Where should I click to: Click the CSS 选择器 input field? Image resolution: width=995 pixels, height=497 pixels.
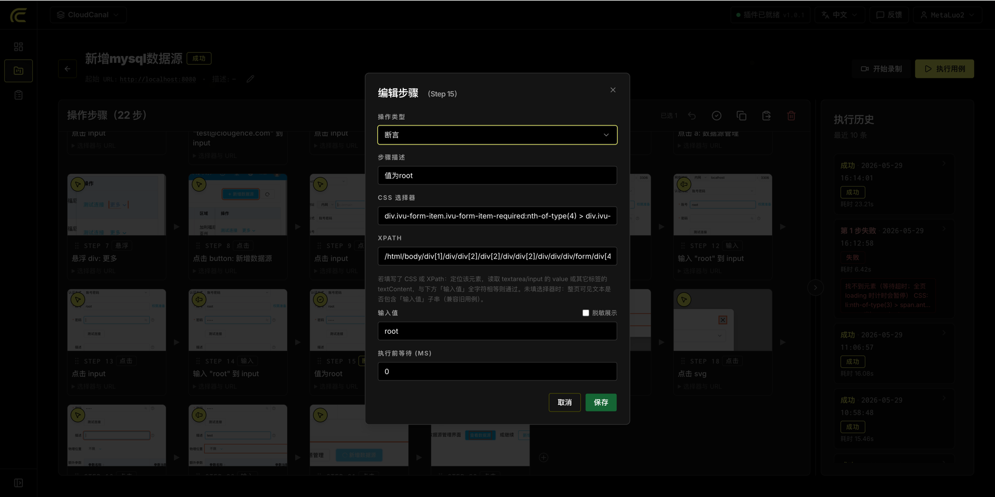coord(497,216)
